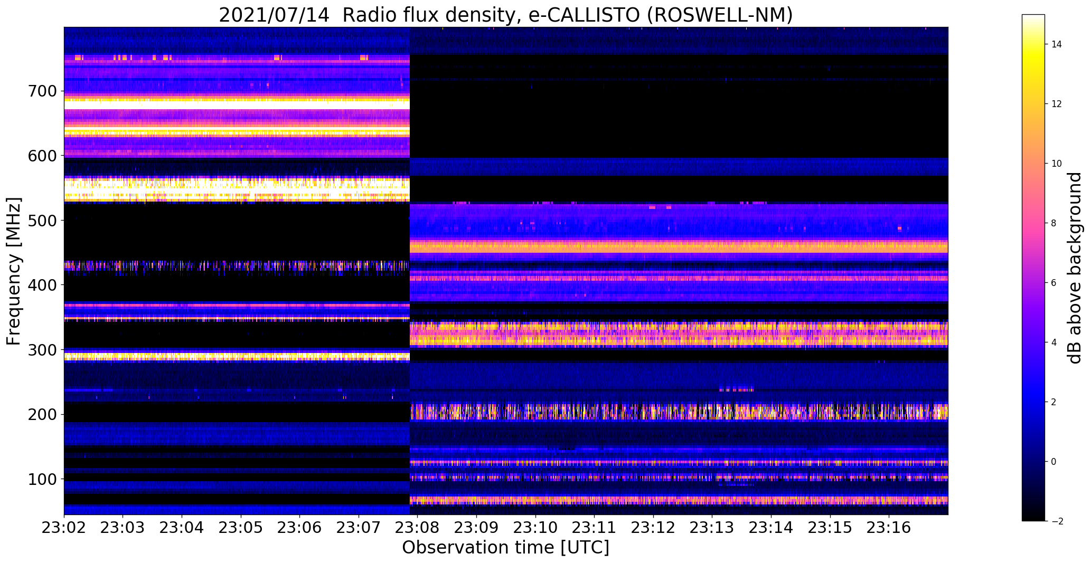Screen dimensions: 1091x563
Task: Click the 23:12 time tick label
Action: [653, 528]
